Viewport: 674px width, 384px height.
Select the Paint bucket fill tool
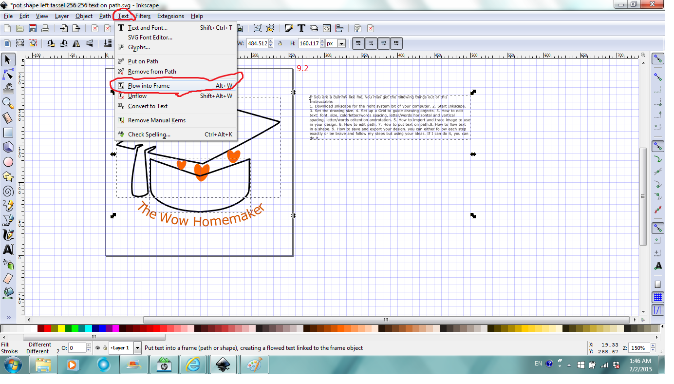click(x=8, y=293)
